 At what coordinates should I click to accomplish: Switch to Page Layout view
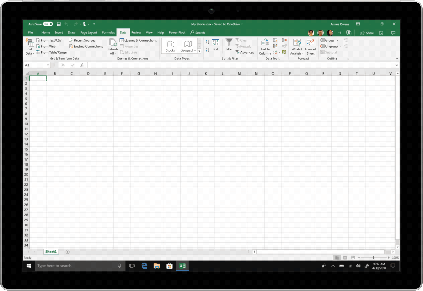[345, 258]
